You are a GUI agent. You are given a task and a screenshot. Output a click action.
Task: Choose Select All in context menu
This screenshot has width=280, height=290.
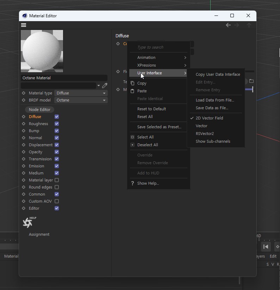158,137
